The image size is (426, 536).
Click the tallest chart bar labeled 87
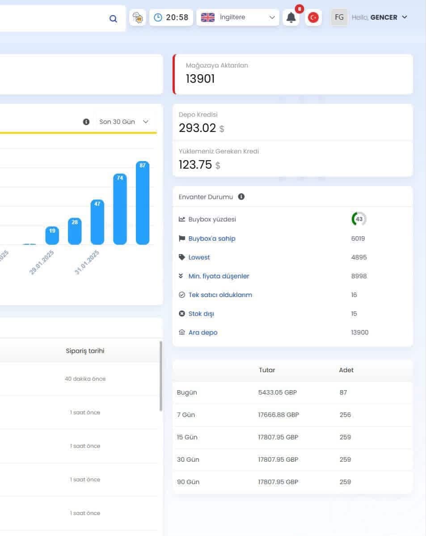[143, 203]
